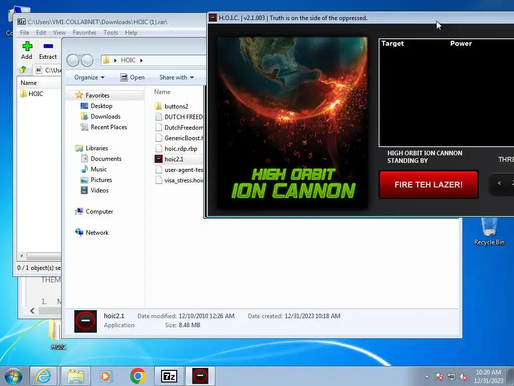Open the Tools menu in 7-Zip

110,33
